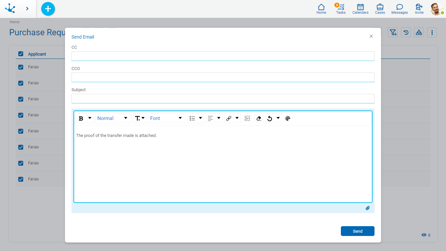This screenshot has width=446, height=251.
Task: Open the Calendars icon in the top bar
Action: click(x=360, y=8)
